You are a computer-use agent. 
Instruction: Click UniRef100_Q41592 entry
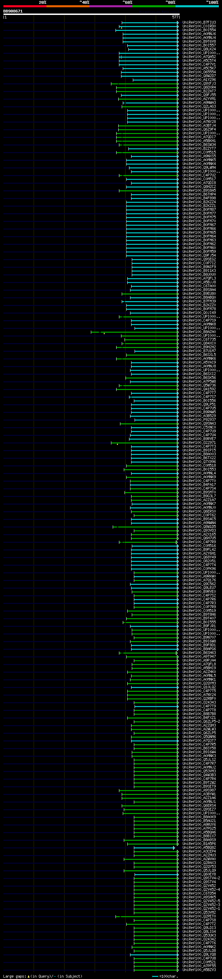coord(199,389)
